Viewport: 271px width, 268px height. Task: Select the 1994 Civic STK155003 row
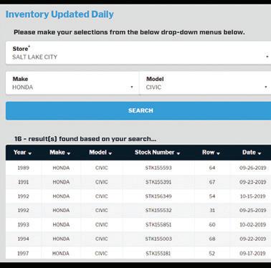(138, 239)
